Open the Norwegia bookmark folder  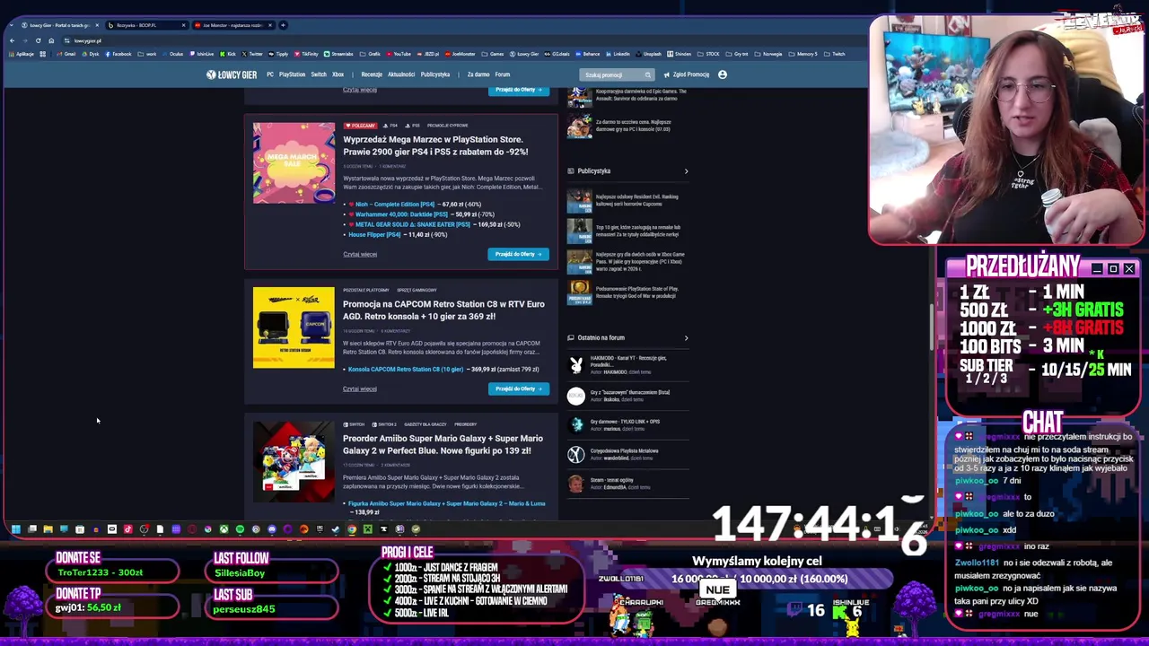click(768, 54)
